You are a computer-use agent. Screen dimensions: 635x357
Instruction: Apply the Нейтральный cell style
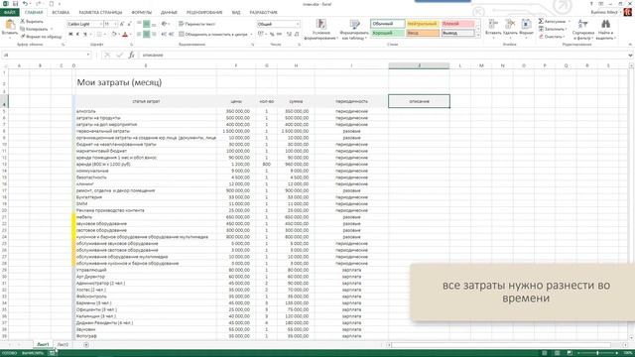point(423,24)
